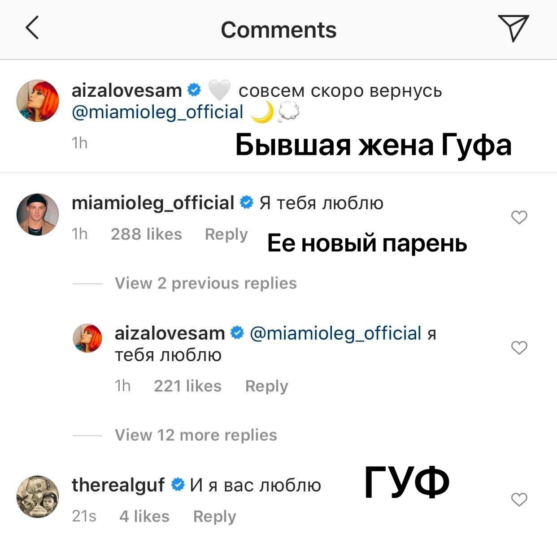
Task: Reply to therealguf's comment
Action: pos(214,517)
